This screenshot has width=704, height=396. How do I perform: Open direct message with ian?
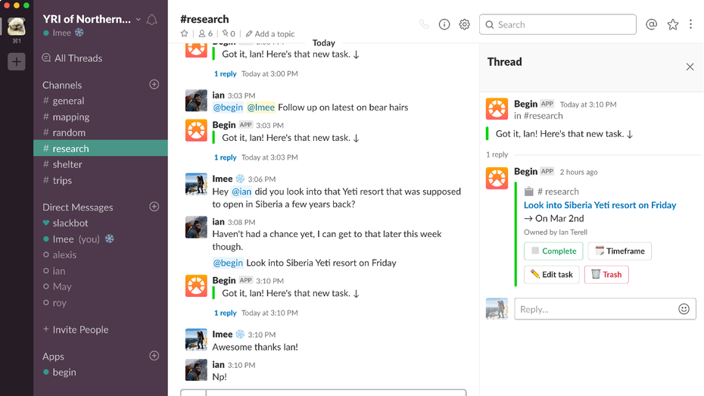[x=101, y=271]
